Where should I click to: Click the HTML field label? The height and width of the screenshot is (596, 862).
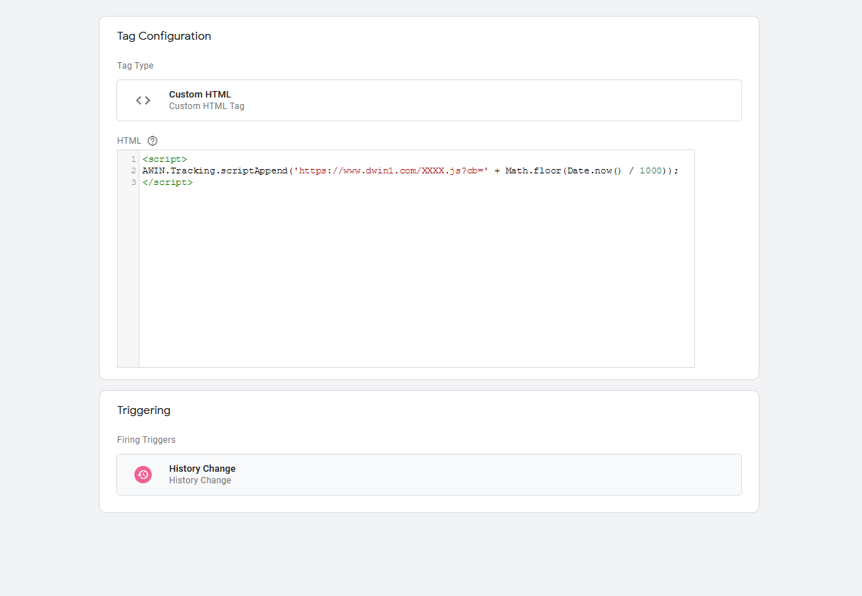tap(129, 141)
